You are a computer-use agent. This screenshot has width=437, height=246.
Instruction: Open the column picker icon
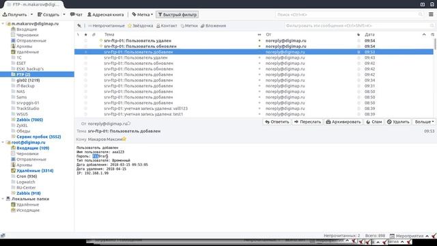[x=432, y=35]
